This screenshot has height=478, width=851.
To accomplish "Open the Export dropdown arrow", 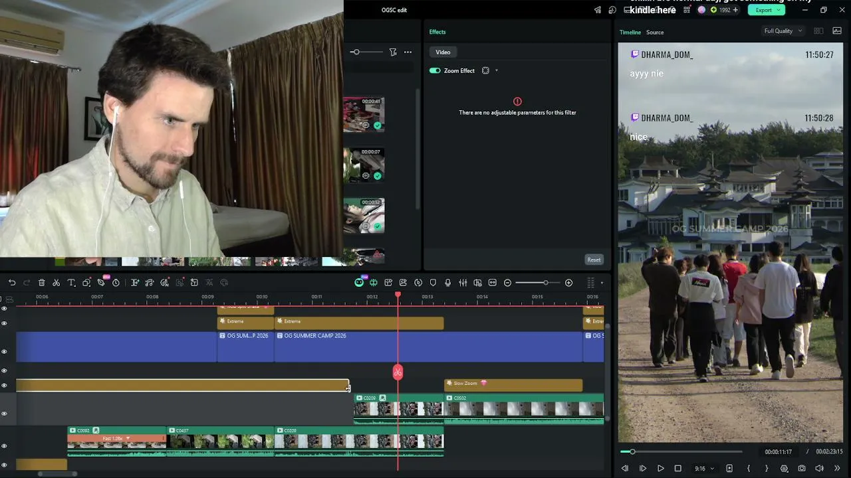I will (x=779, y=10).
